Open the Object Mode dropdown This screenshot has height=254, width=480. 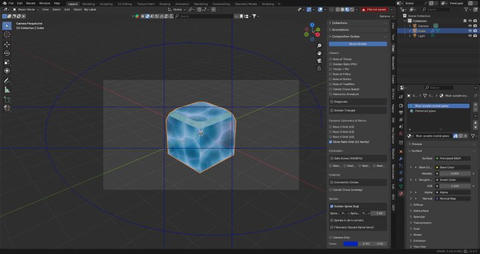25,10
